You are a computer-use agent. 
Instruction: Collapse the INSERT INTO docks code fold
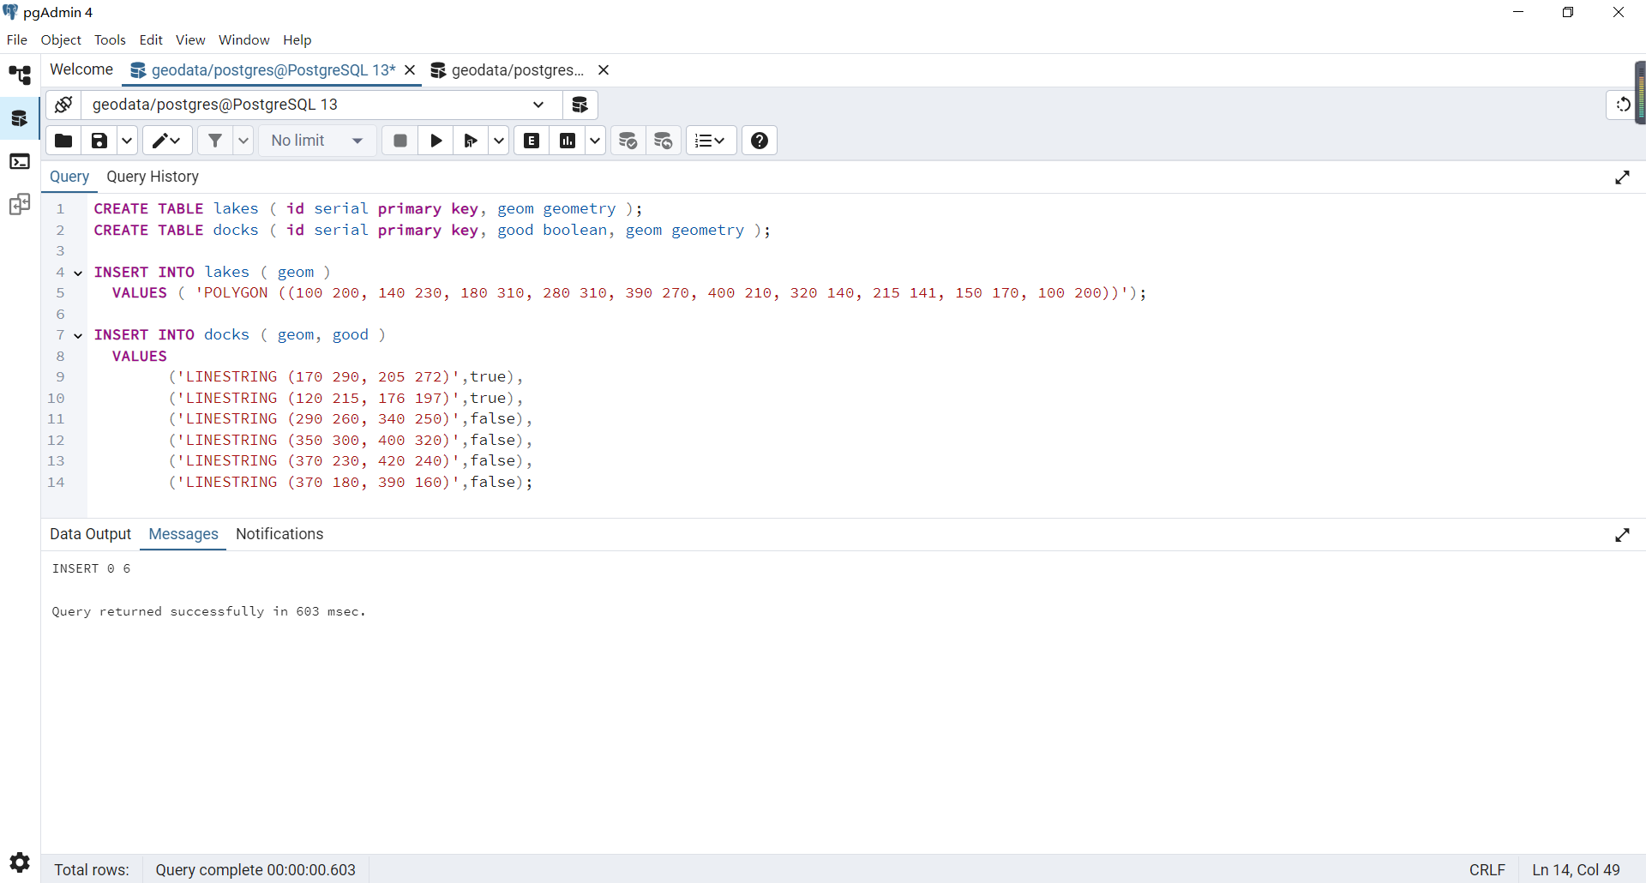78,335
